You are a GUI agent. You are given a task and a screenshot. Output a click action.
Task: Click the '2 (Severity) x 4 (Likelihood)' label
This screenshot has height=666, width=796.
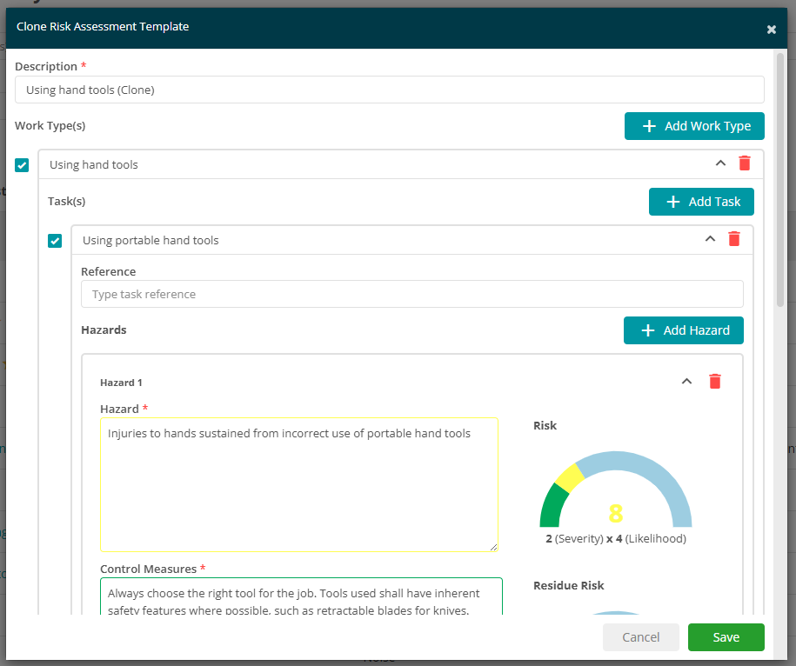[616, 539]
